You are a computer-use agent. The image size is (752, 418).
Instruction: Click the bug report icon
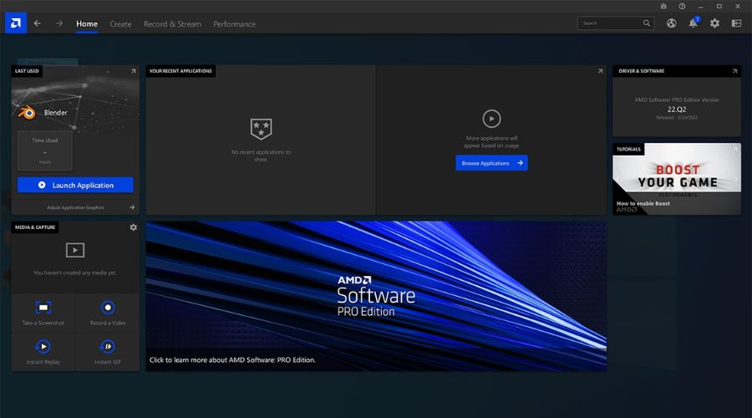pyautogui.click(x=663, y=6)
